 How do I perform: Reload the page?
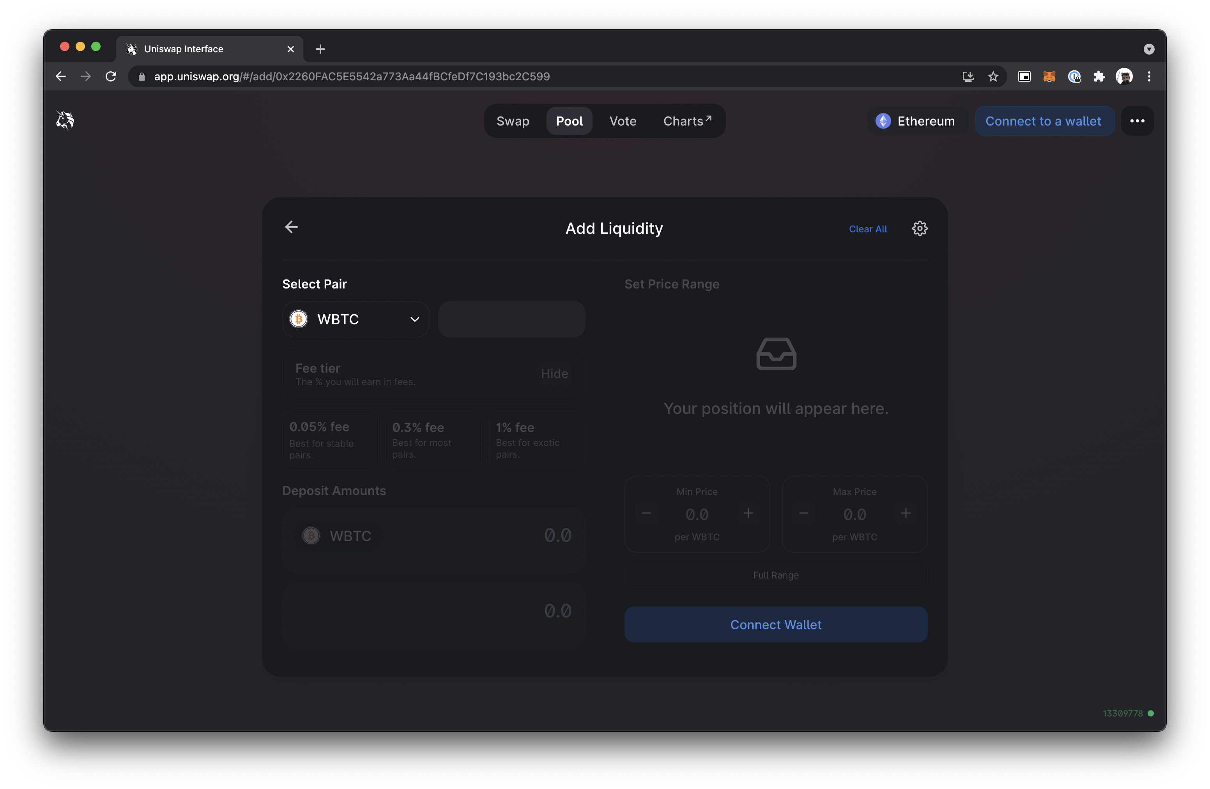pyautogui.click(x=111, y=76)
